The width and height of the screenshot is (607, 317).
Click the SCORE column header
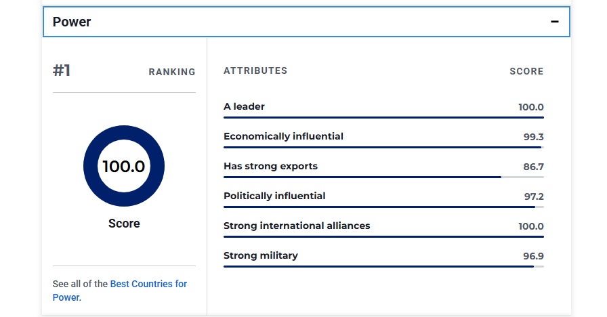pos(526,71)
